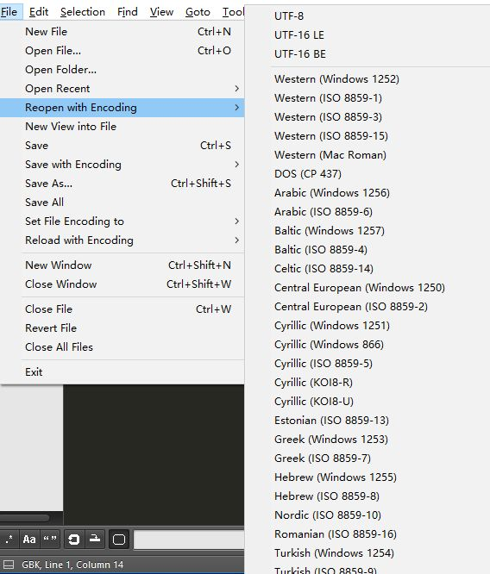Select Central European (ISO 8859-2) encoding

[x=367, y=307]
